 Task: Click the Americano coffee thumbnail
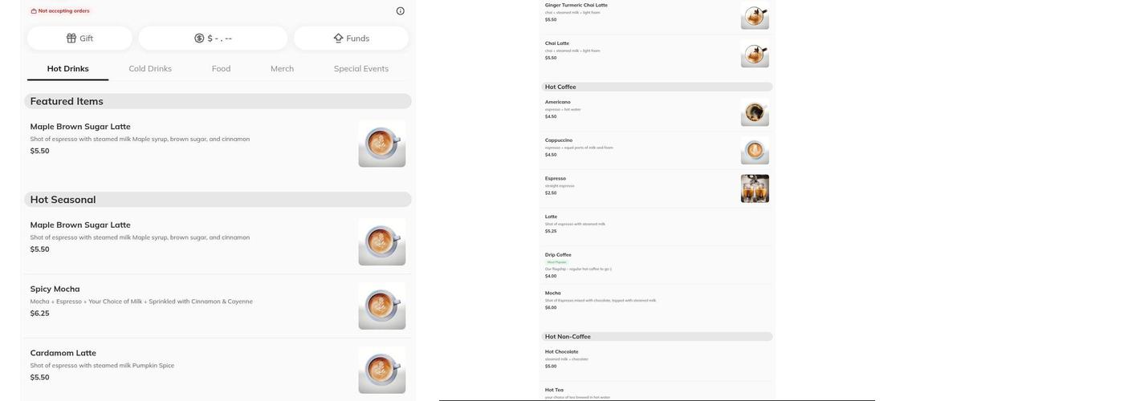click(x=754, y=112)
